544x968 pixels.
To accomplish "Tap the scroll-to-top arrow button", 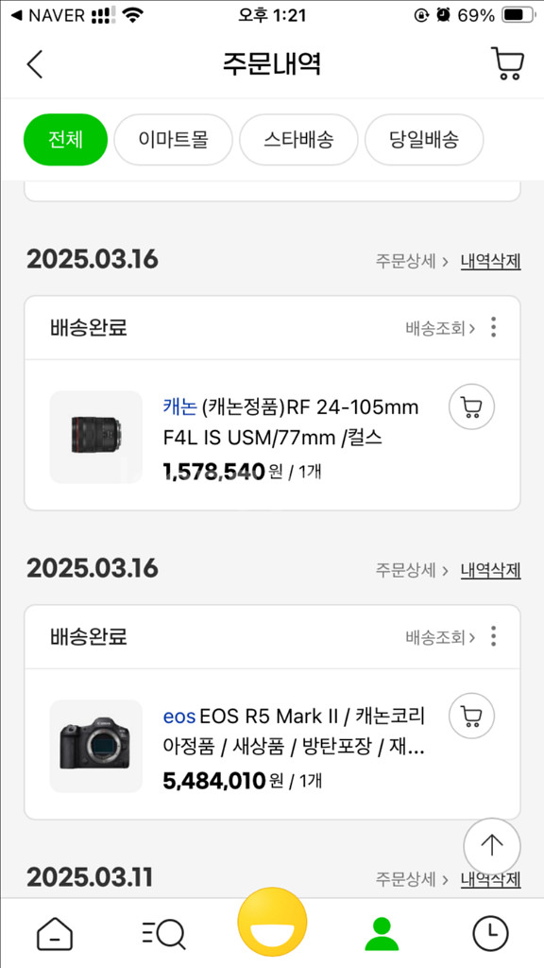I will click(x=491, y=846).
